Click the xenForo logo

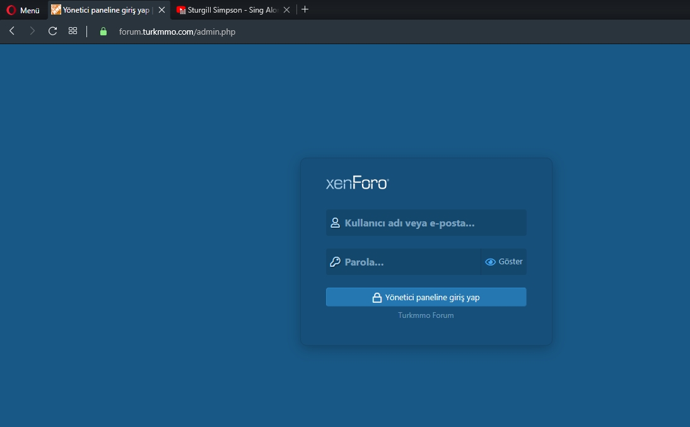tap(358, 183)
